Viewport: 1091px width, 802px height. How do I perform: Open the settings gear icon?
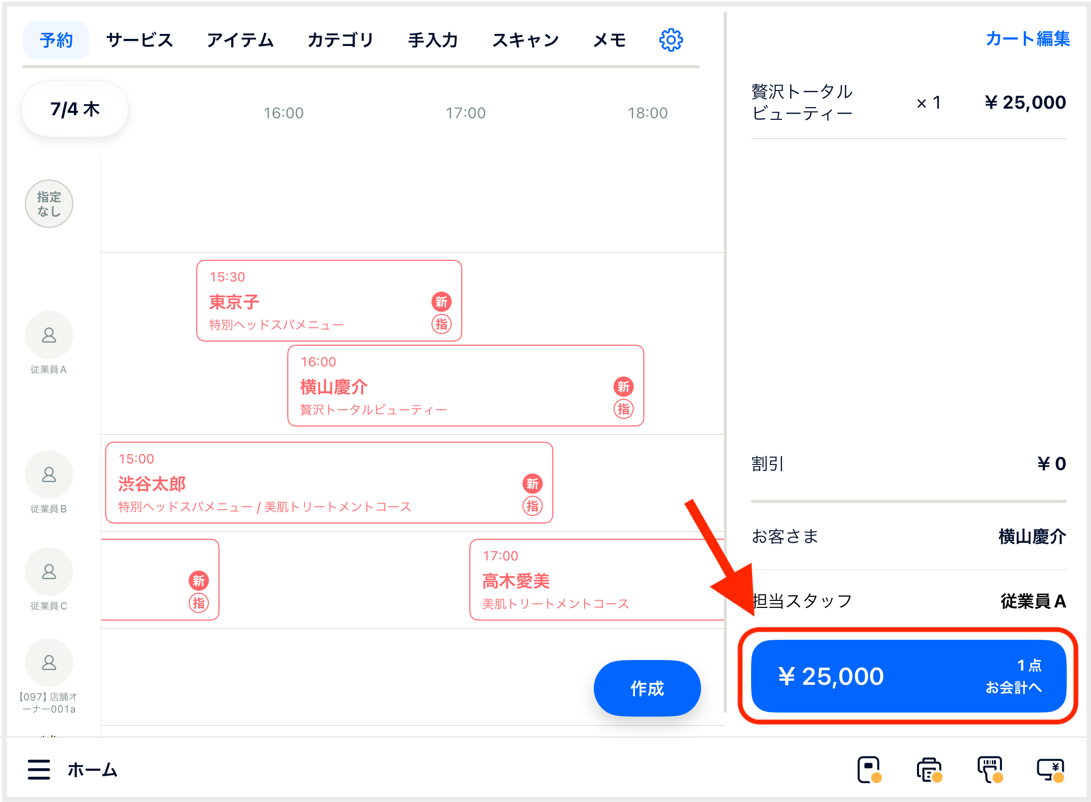point(671,40)
